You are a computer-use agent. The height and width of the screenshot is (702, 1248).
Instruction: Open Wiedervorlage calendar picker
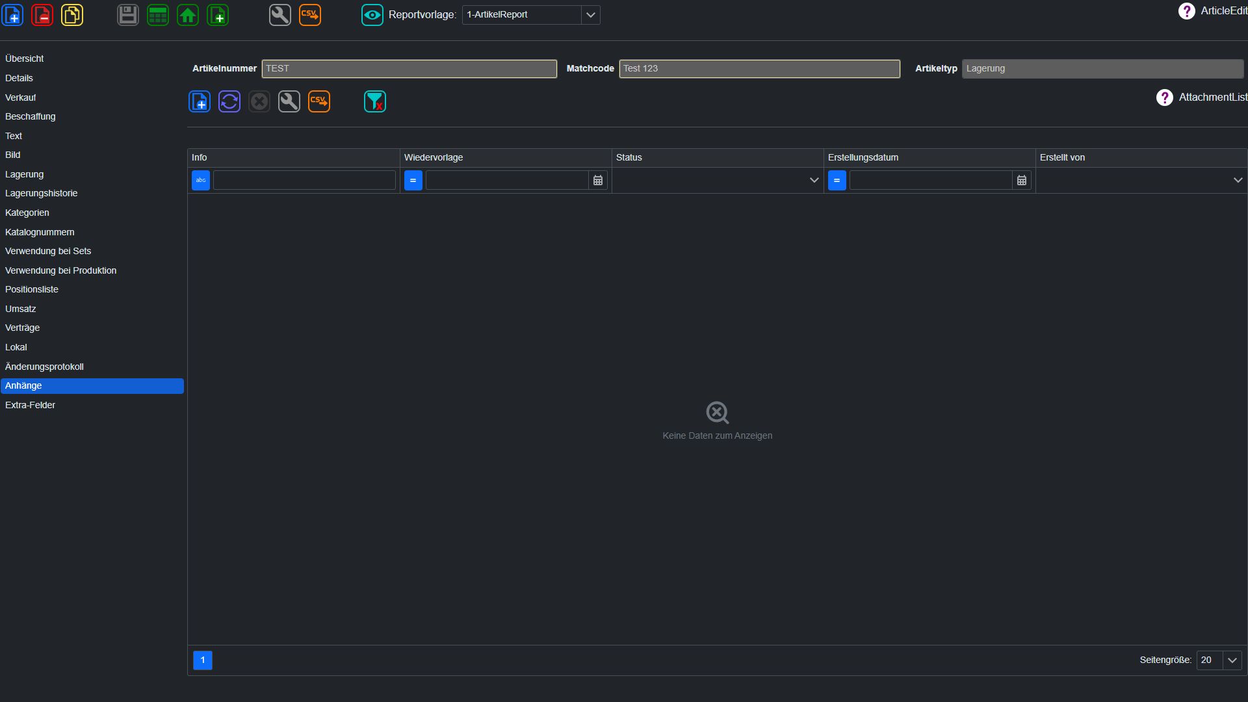coord(598,180)
